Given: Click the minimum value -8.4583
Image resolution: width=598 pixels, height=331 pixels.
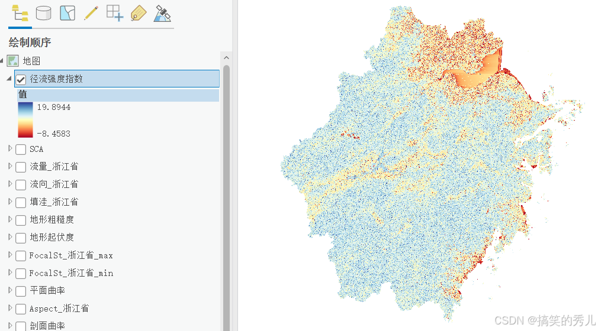Looking at the screenshot, I should coord(54,134).
